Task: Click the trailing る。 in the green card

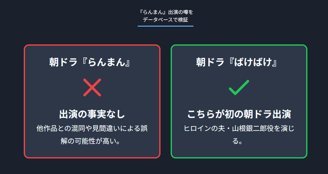Action: pos(239,141)
